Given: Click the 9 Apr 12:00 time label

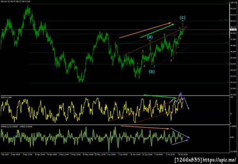Looking at the screenshot, I should click(x=27, y=155).
